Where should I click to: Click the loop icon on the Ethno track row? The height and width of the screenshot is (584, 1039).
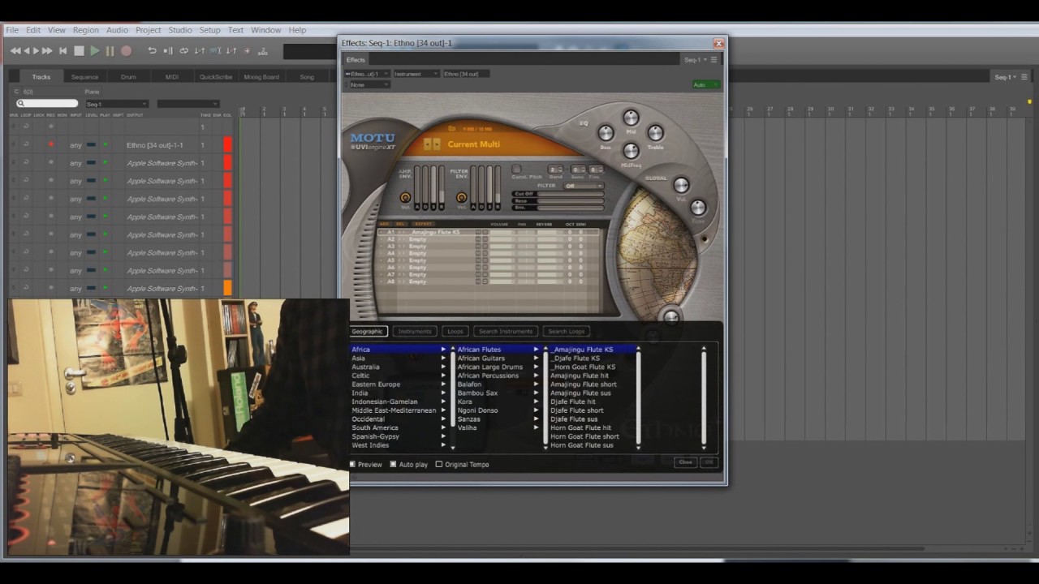[x=26, y=145]
